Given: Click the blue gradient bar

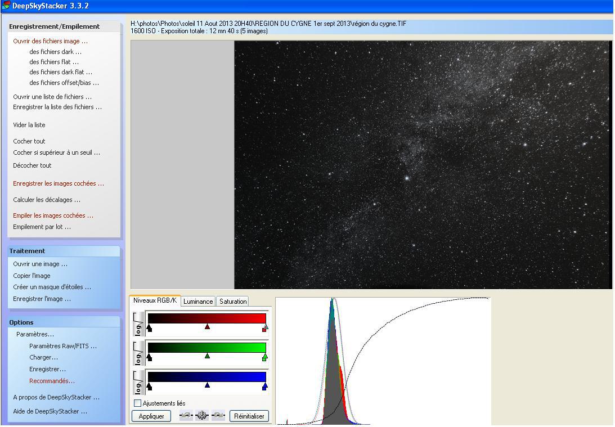Looking at the screenshot, I should (x=207, y=377).
